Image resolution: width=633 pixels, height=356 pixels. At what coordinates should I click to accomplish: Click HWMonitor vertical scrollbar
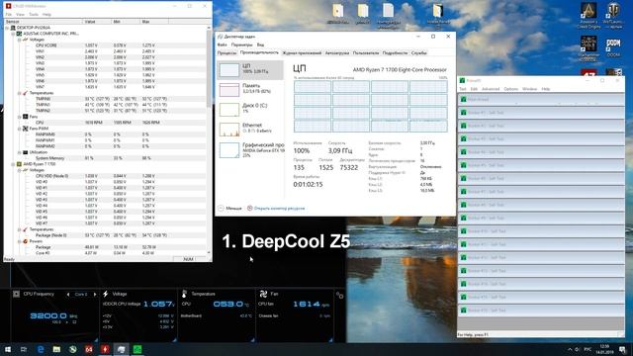point(209,139)
